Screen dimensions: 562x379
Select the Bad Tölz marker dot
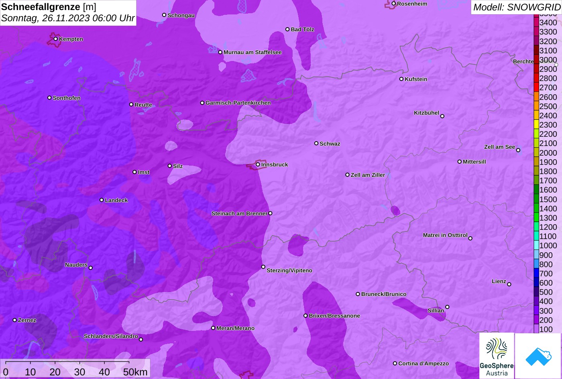pyautogui.click(x=287, y=29)
